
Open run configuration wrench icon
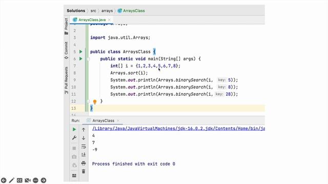74,137
